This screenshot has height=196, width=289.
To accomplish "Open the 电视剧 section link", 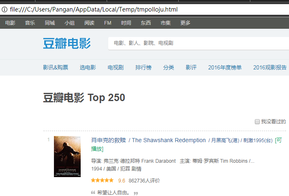I will pos(116,67).
